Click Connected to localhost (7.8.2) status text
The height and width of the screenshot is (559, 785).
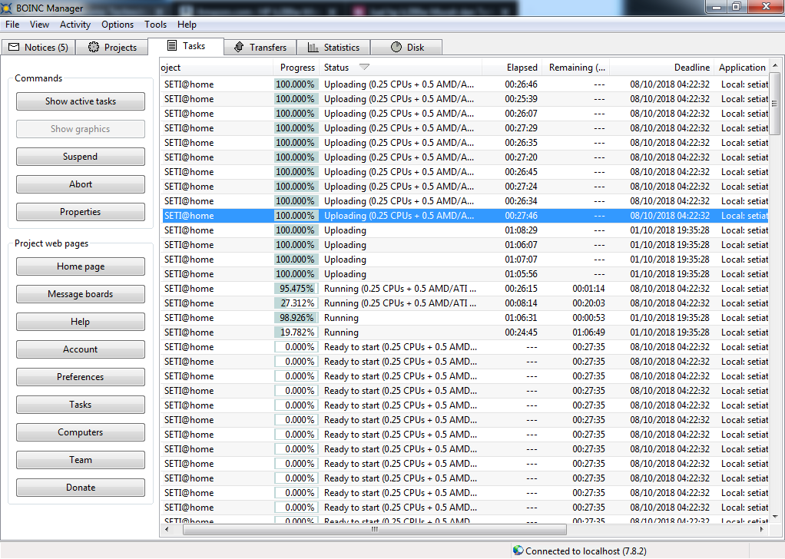(x=586, y=551)
